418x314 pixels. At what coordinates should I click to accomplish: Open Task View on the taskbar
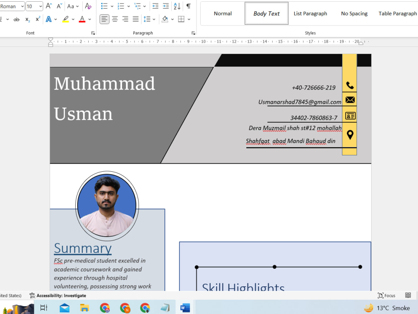(x=44, y=308)
